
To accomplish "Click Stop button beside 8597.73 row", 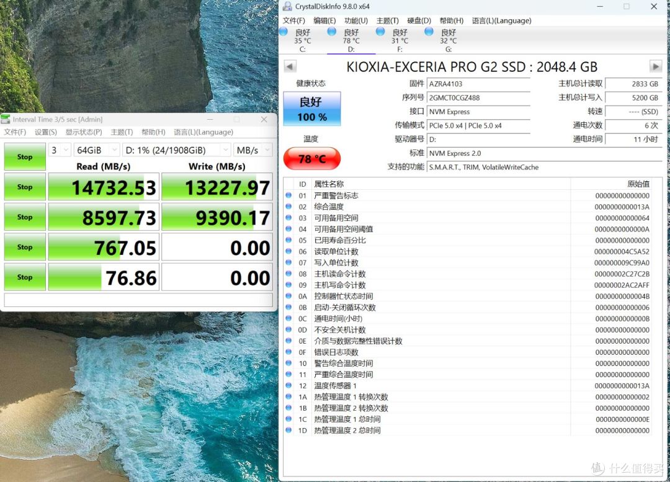I will click(25, 217).
